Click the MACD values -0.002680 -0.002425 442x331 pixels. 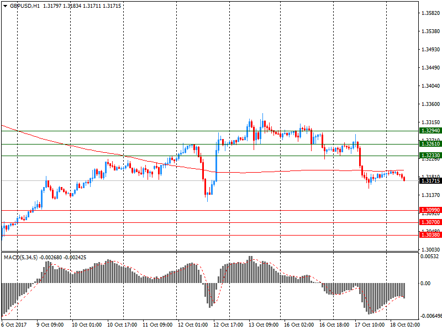[63, 258]
